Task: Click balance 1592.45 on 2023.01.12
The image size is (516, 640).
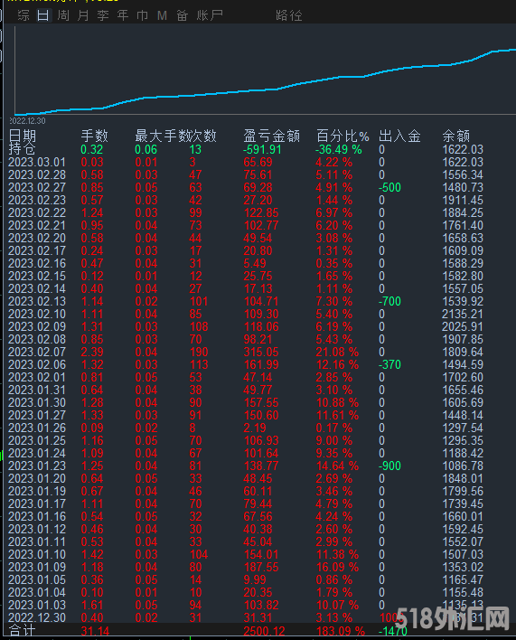Action: [463, 529]
